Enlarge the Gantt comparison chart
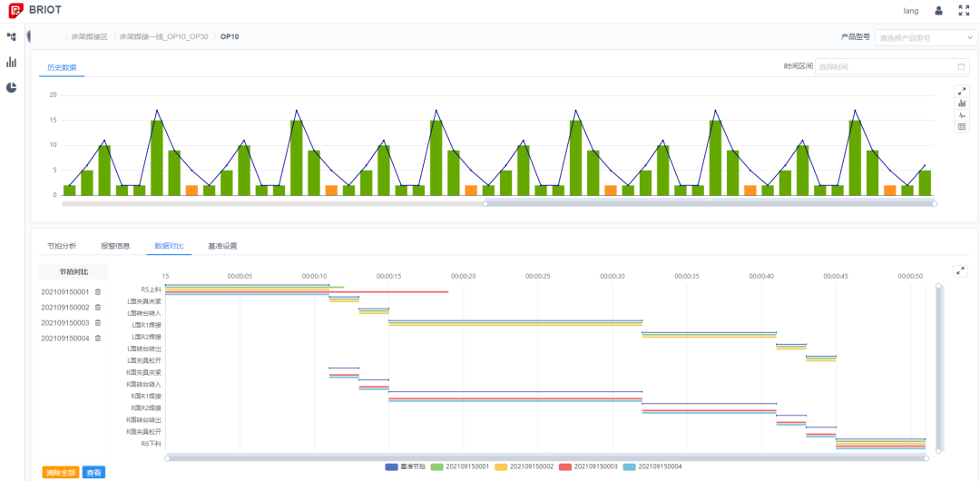 click(x=960, y=270)
